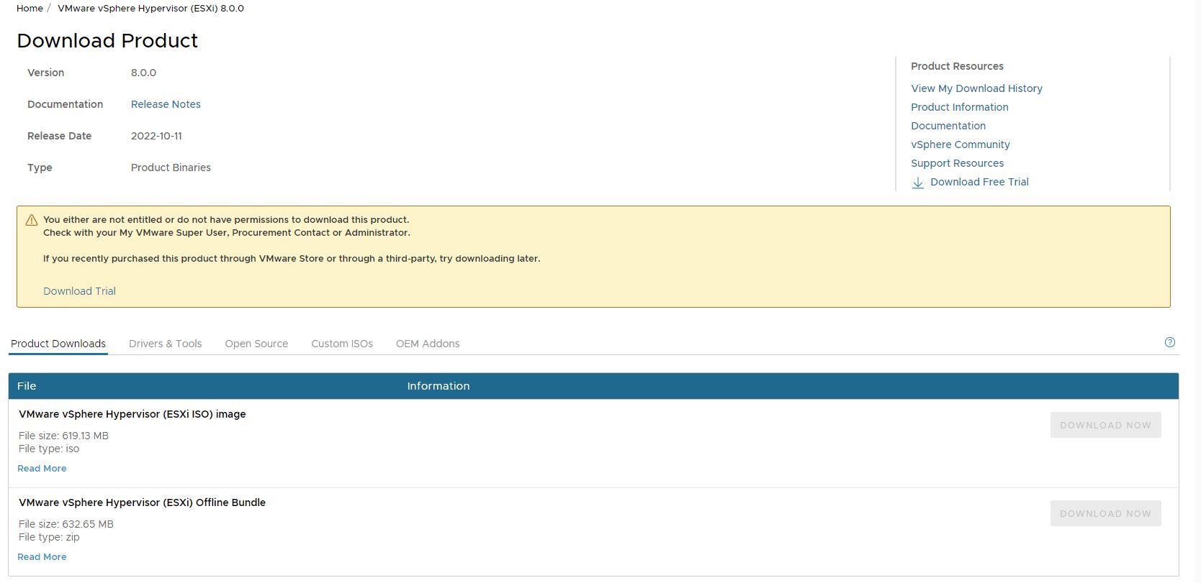This screenshot has height=583, width=1201.
Task: Click the 'File size: 632.65 MB' text
Action: click(66, 524)
